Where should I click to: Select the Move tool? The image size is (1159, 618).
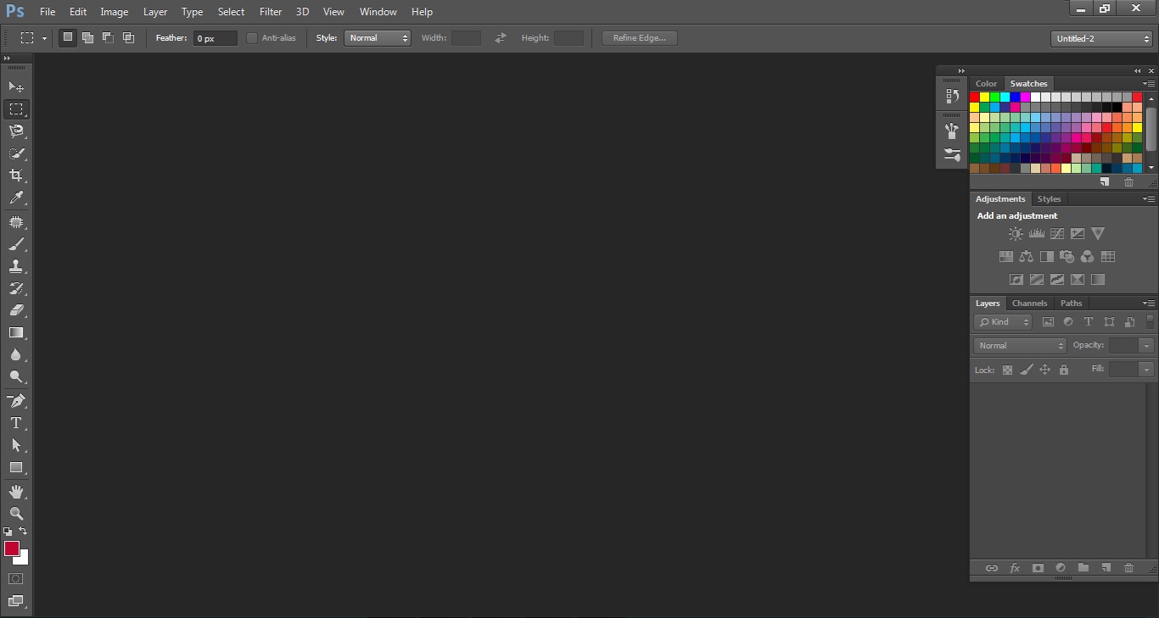(16, 86)
